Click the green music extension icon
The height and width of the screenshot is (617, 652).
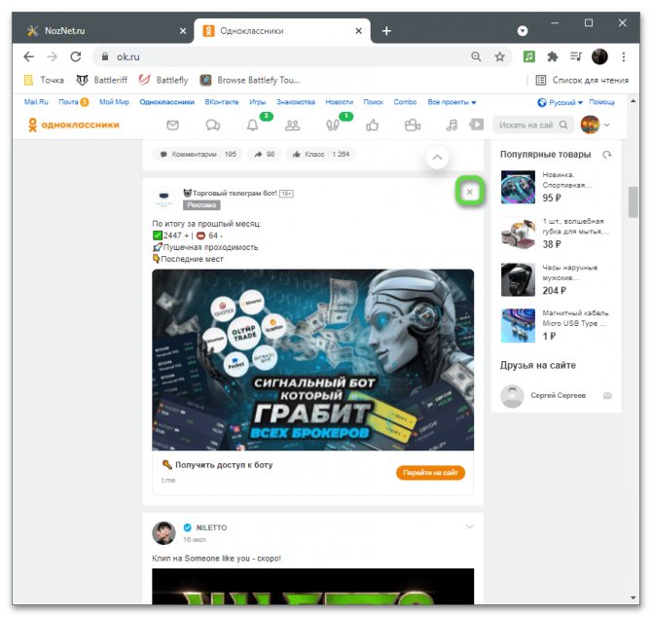(x=529, y=56)
